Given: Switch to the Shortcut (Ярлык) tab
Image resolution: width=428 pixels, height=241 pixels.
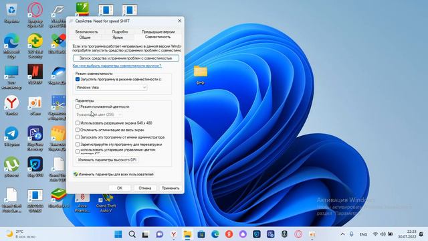Looking at the screenshot, I should click(x=118, y=37).
